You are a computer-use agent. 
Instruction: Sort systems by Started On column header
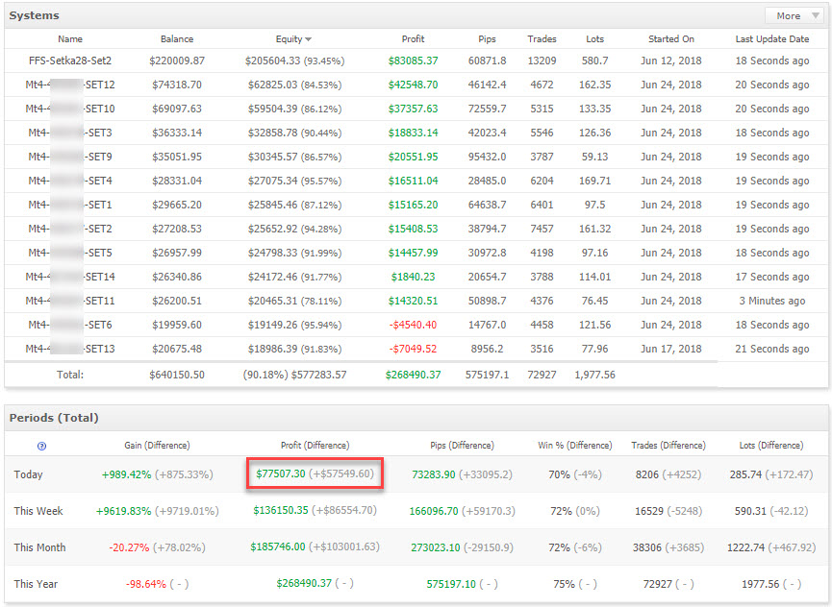(x=670, y=38)
